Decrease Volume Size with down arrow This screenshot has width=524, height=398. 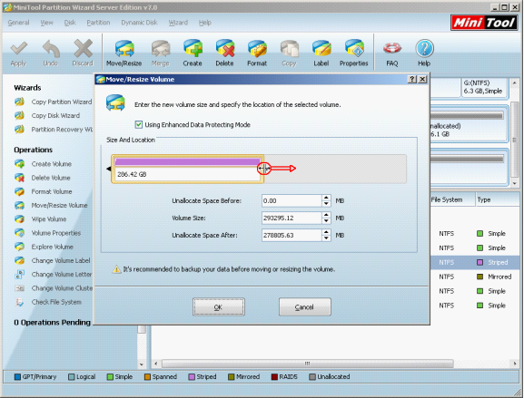[x=326, y=221]
